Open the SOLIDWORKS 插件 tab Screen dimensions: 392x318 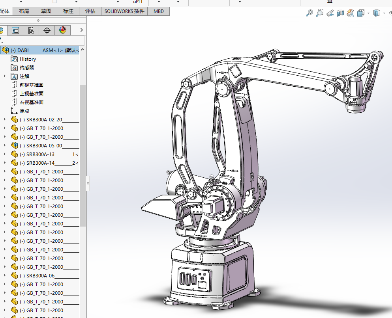click(124, 11)
